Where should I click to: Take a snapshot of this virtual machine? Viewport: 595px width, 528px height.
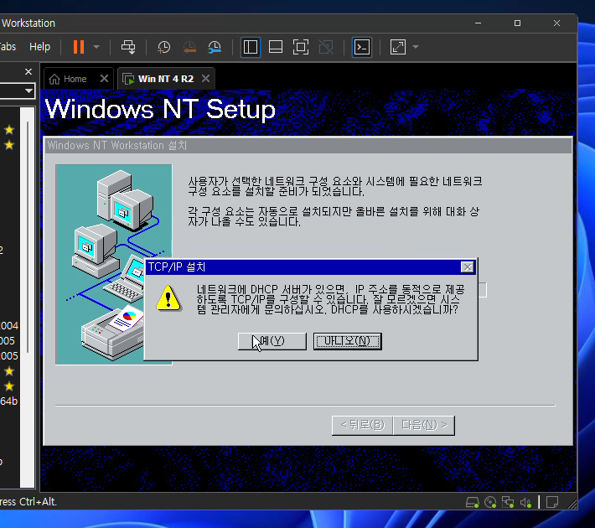(164, 47)
